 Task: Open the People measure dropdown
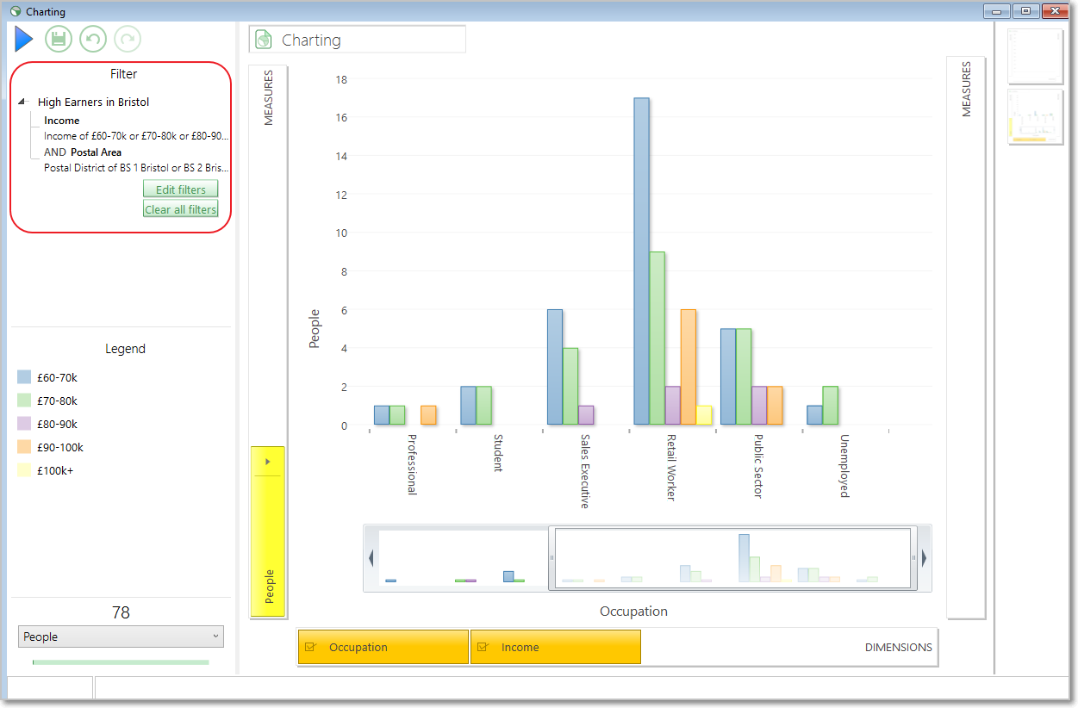(121, 637)
